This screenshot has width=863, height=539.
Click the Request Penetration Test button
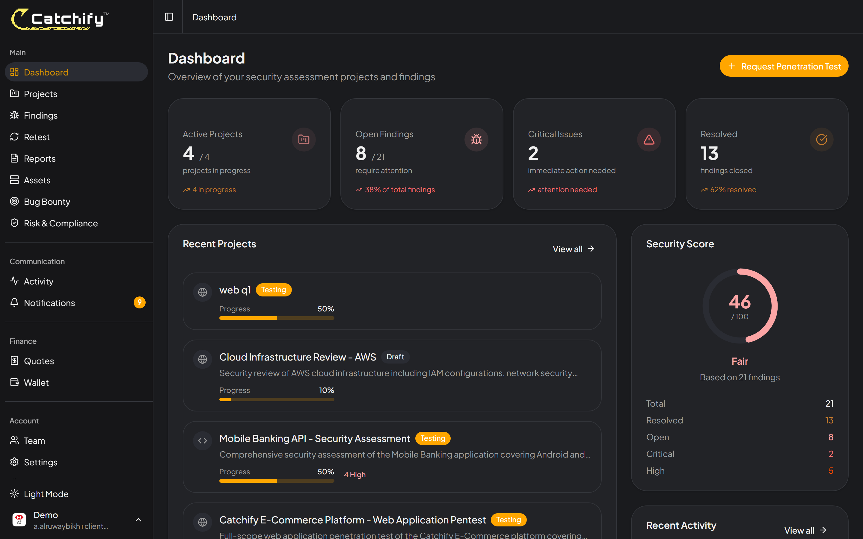pyautogui.click(x=784, y=66)
